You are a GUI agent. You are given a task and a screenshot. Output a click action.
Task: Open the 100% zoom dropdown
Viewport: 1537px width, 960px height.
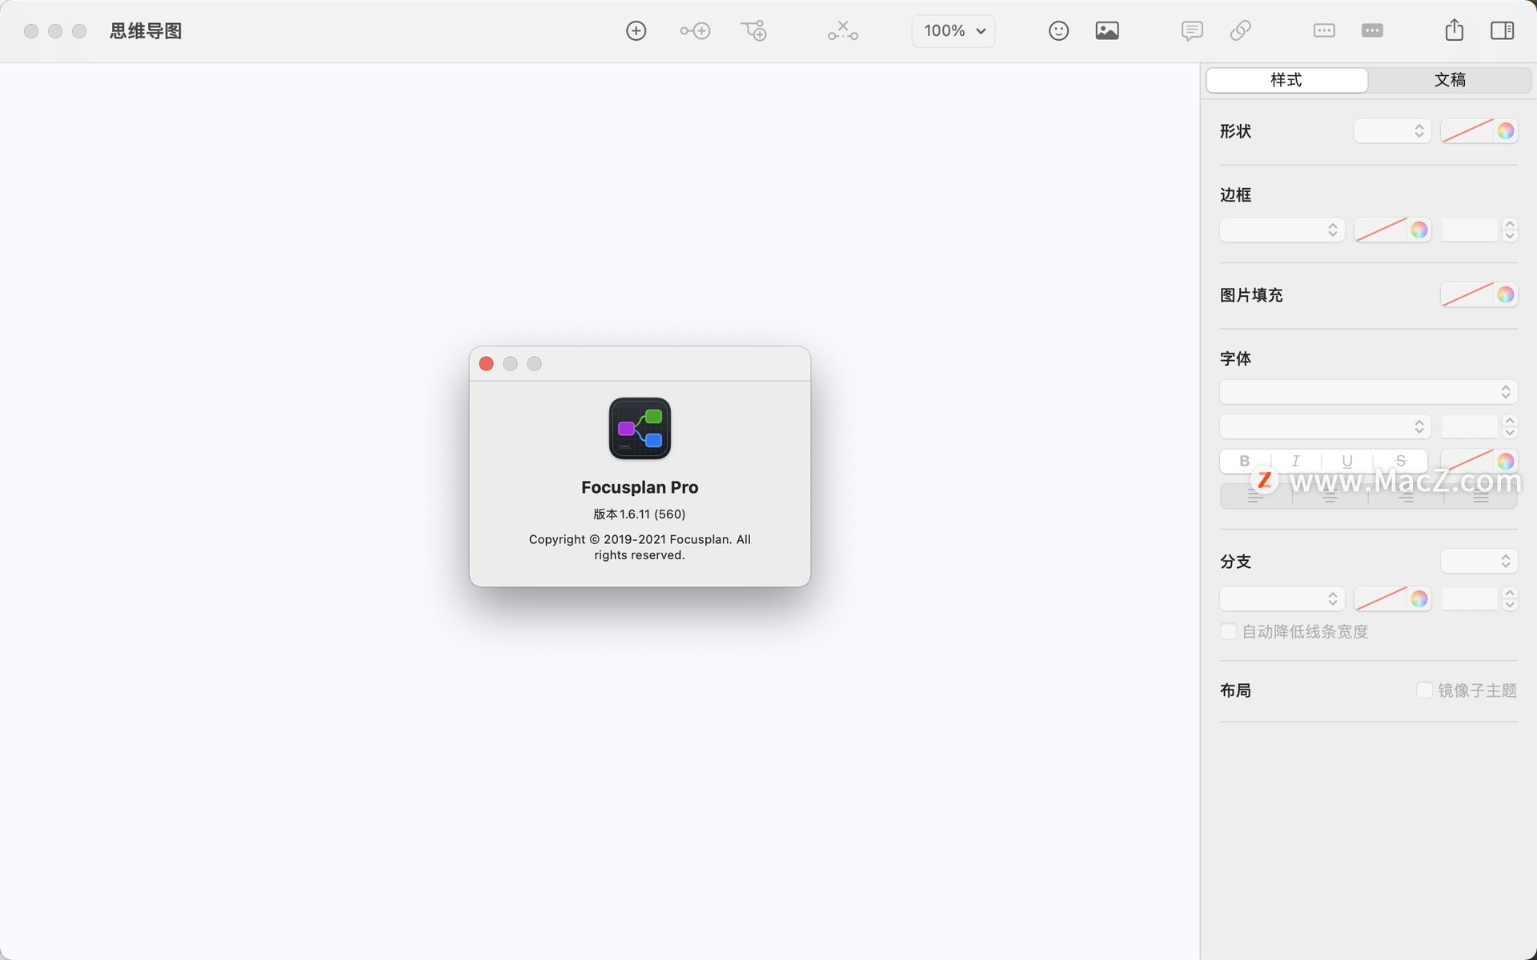953,31
